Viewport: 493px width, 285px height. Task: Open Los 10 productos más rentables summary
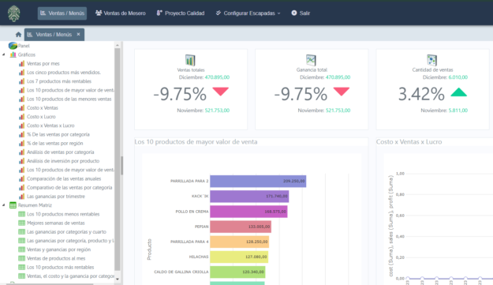point(61,267)
